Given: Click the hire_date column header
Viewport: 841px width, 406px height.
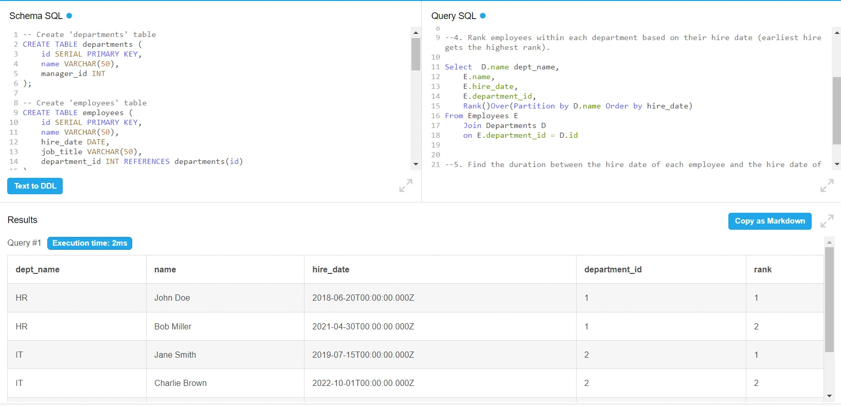Looking at the screenshot, I should (x=331, y=269).
